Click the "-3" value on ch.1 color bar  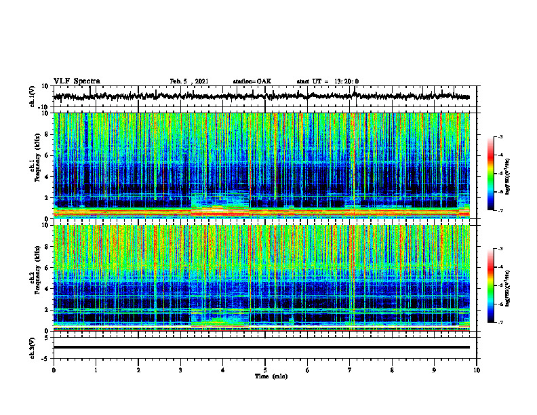(x=500, y=137)
